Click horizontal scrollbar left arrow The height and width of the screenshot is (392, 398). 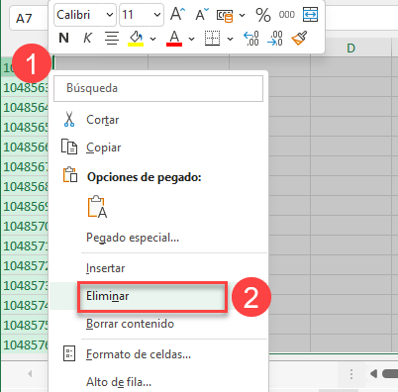(373, 374)
